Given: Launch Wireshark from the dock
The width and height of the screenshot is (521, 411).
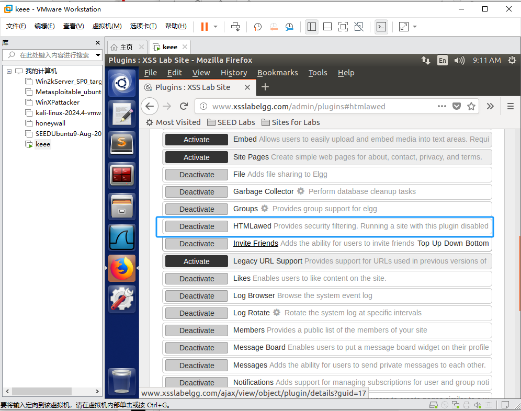Looking at the screenshot, I should 122,237.
